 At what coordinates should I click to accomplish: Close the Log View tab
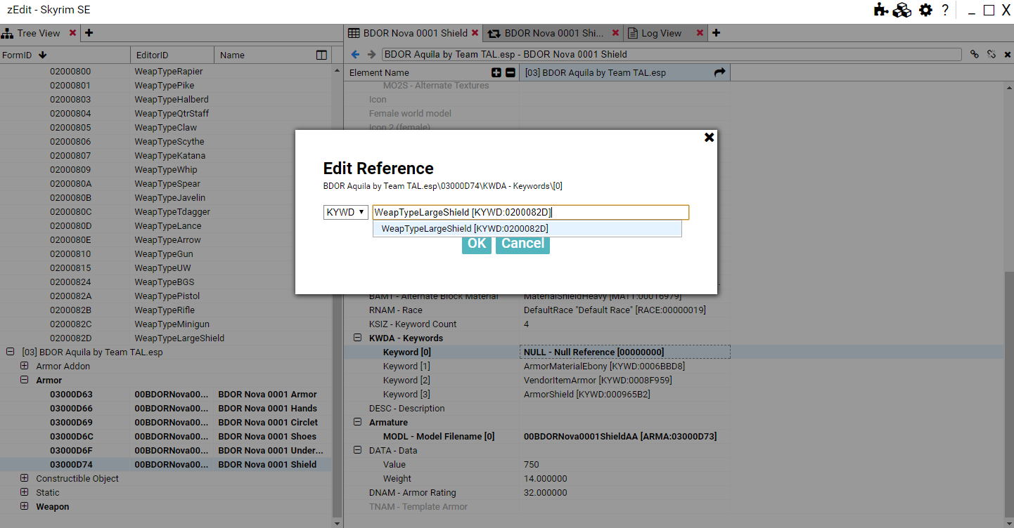click(700, 33)
